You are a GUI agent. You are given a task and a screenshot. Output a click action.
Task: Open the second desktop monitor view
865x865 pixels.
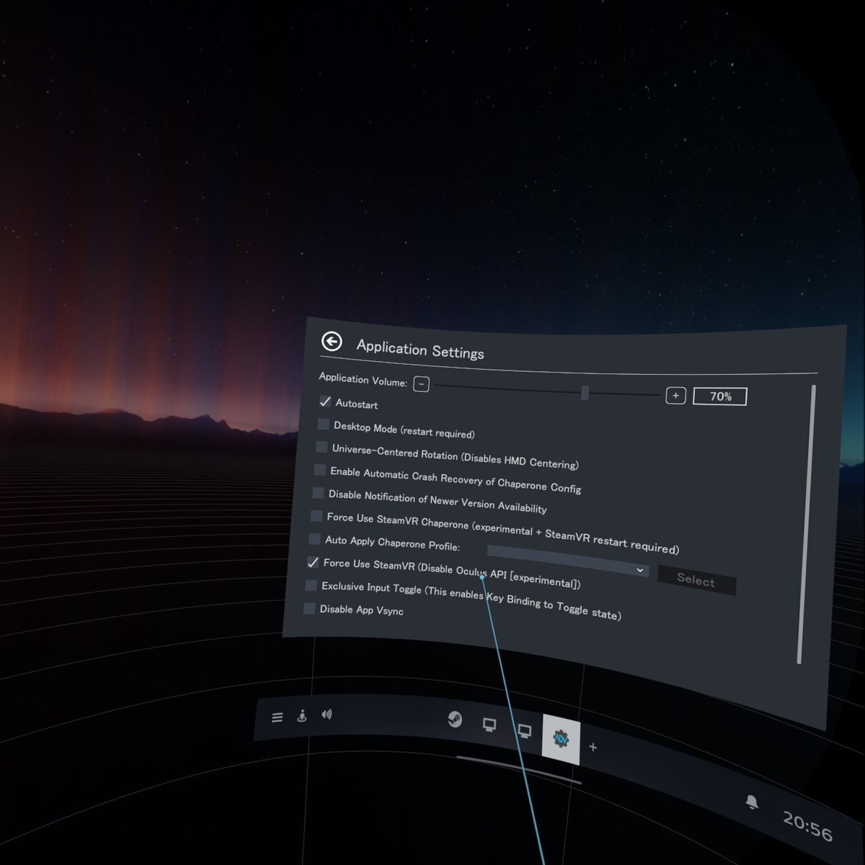pos(525,732)
